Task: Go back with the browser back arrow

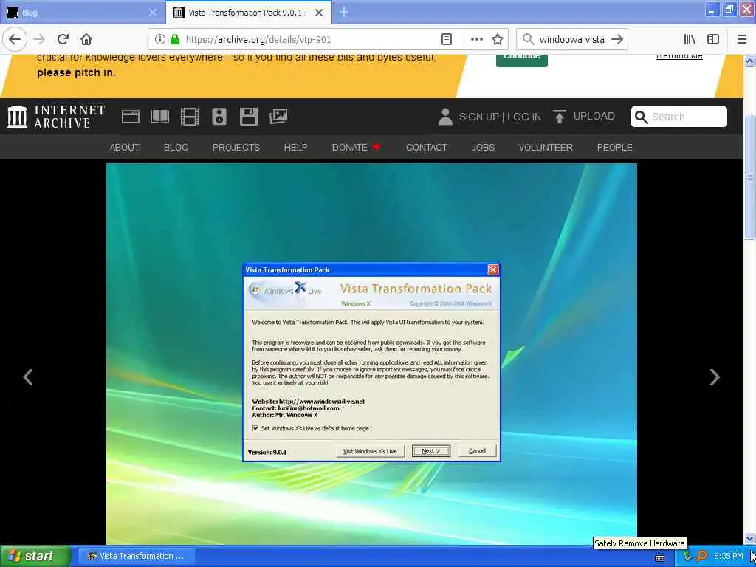Action: click(15, 39)
